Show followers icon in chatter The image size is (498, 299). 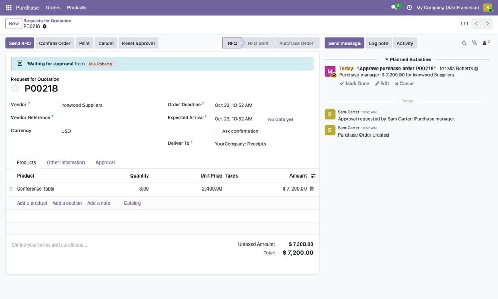coord(486,43)
